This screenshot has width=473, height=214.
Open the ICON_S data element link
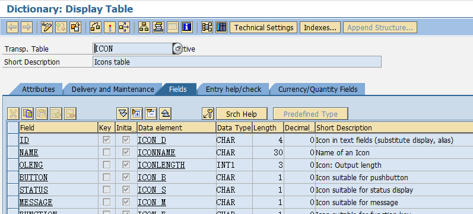click(152, 190)
